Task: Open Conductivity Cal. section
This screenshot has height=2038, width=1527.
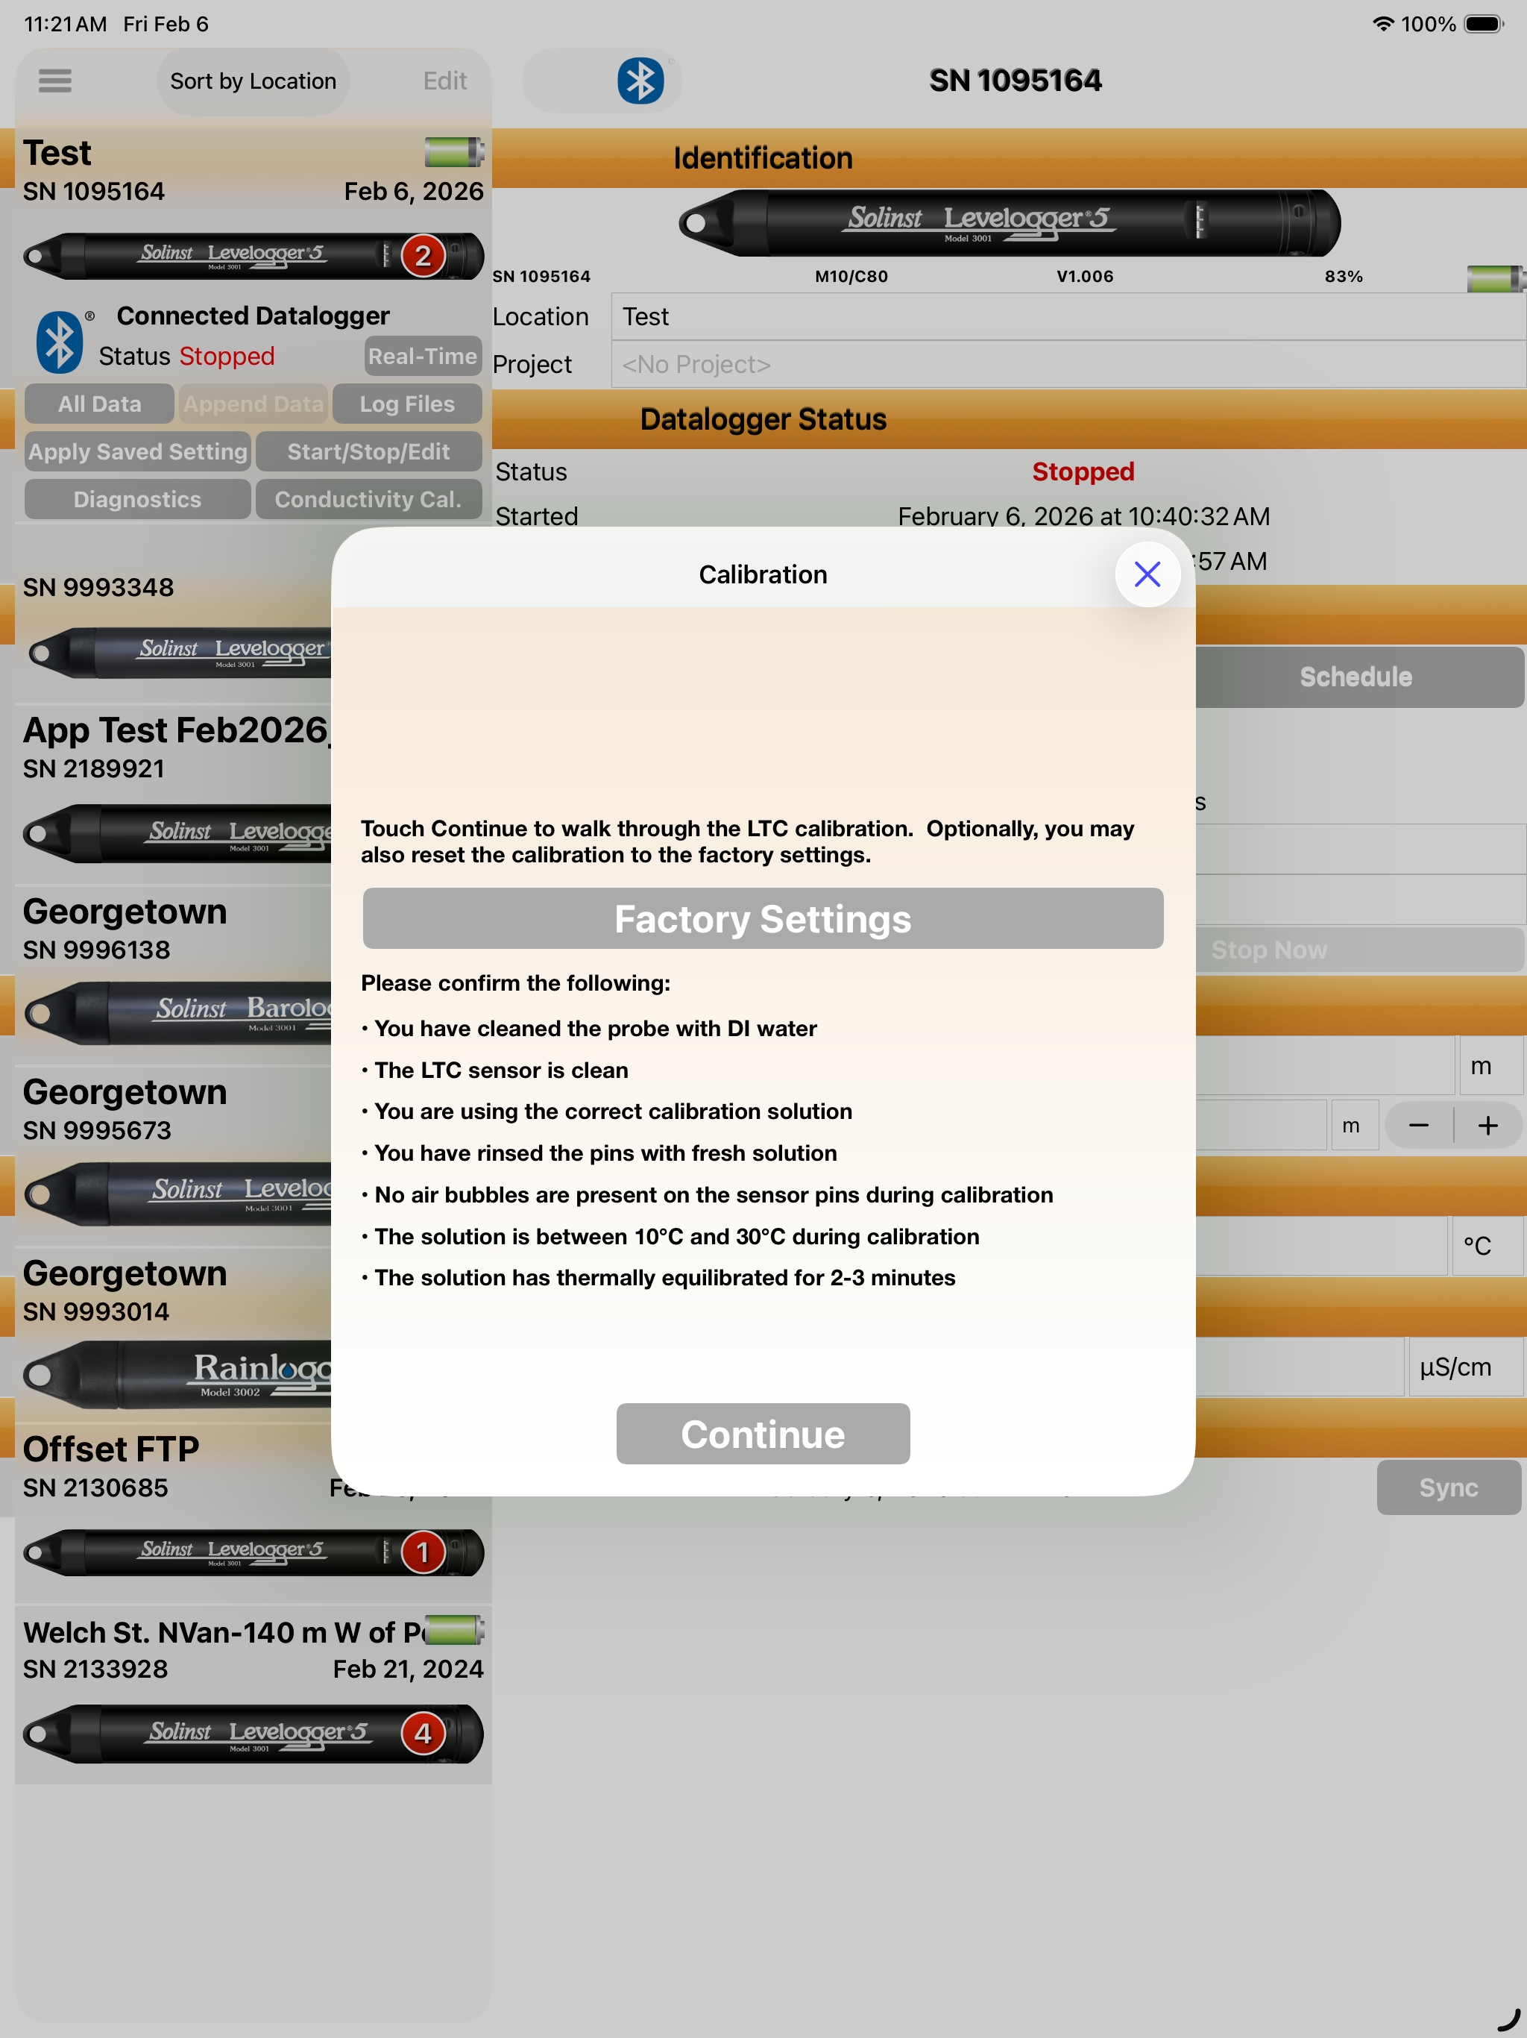Action: [x=368, y=499]
